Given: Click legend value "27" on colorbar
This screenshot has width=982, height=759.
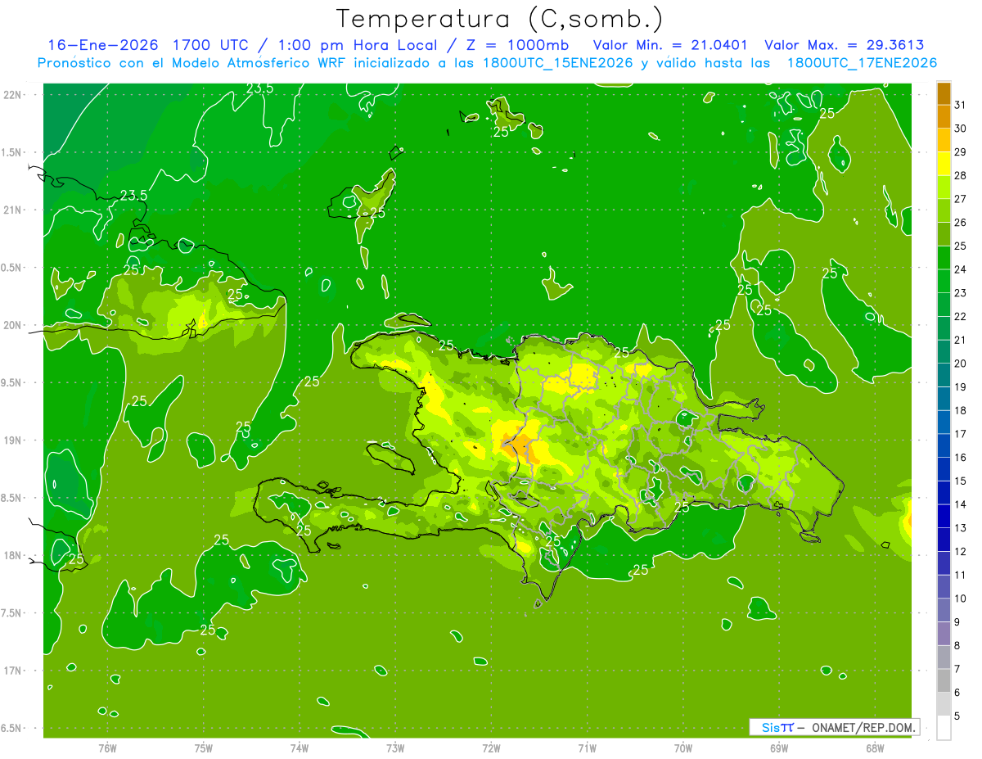Looking at the screenshot, I should pyautogui.click(x=961, y=199).
